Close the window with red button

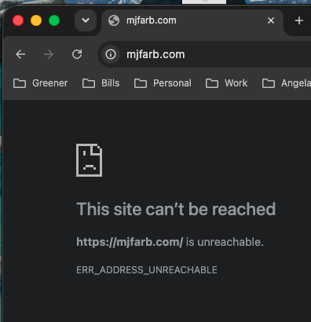[x=18, y=20]
